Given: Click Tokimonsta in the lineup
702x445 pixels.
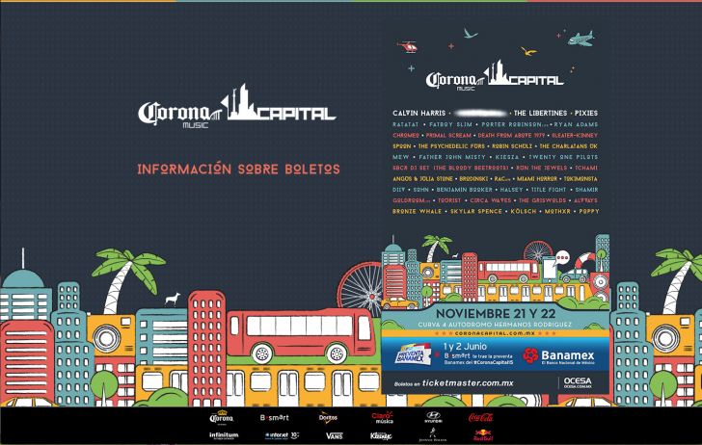Looking at the screenshot, I should point(580,178).
